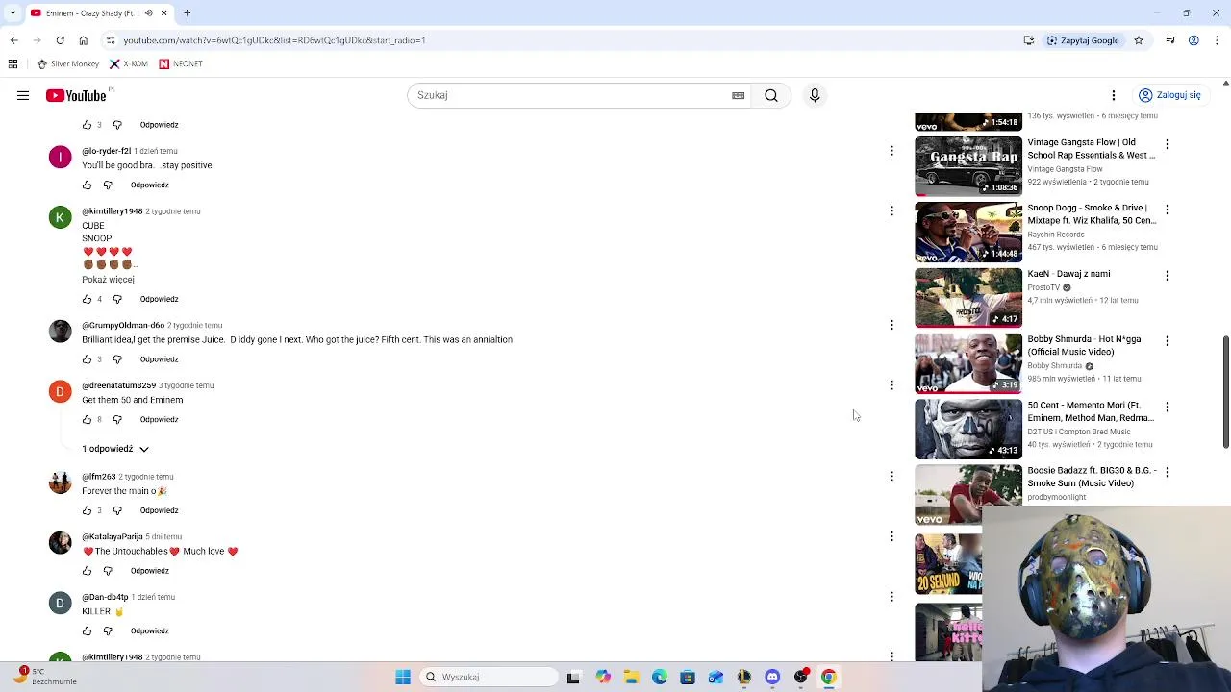Expand comment with Pokaż więcej
The height and width of the screenshot is (692, 1231).
tap(108, 280)
